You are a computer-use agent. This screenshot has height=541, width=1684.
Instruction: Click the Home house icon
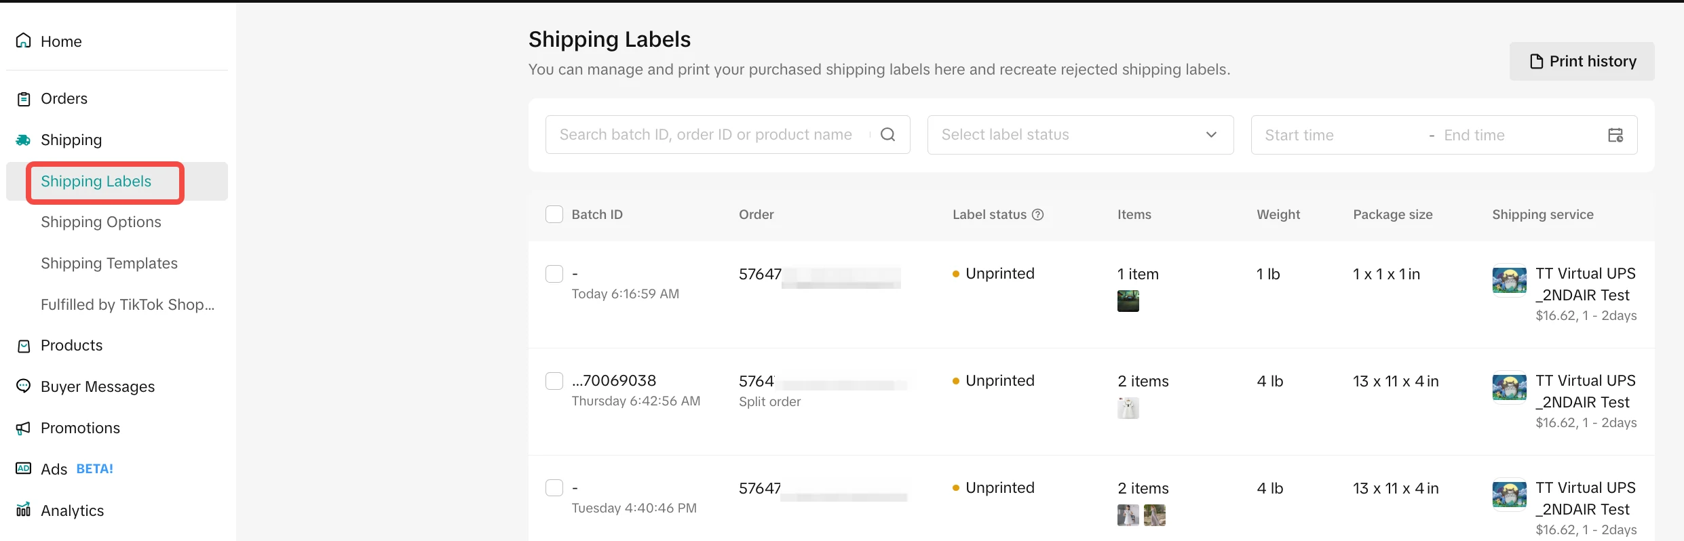pyautogui.click(x=24, y=41)
